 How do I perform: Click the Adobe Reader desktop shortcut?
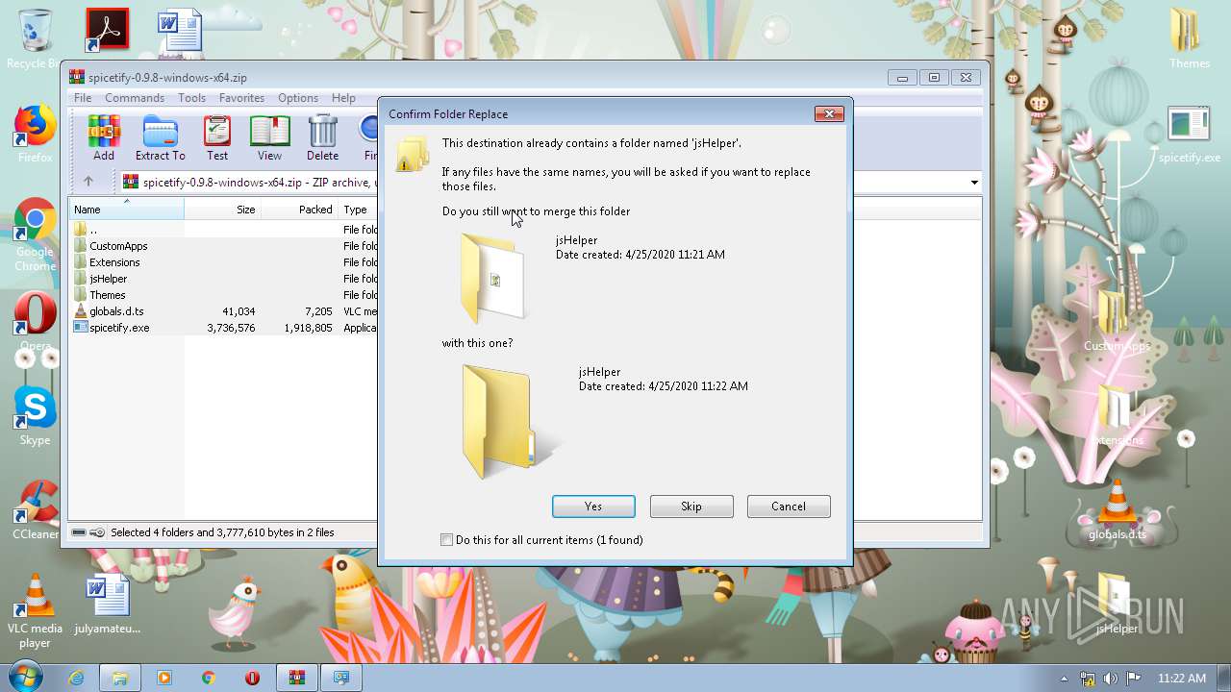[107, 30]
